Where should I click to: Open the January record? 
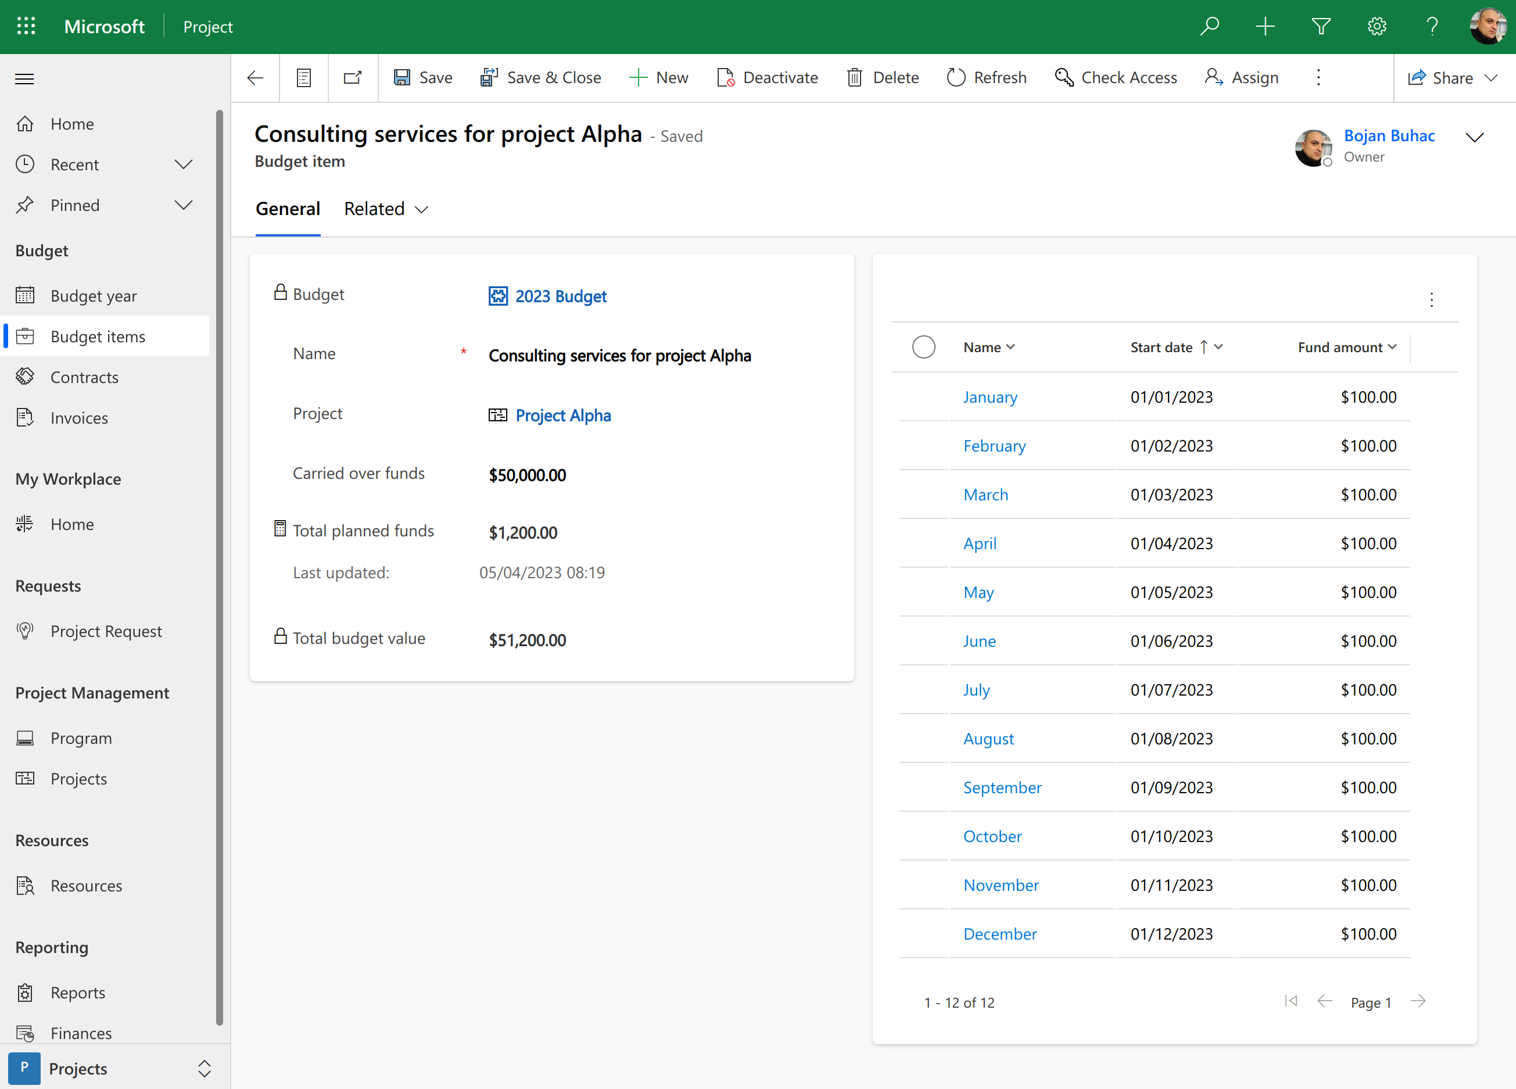(990, 397)
